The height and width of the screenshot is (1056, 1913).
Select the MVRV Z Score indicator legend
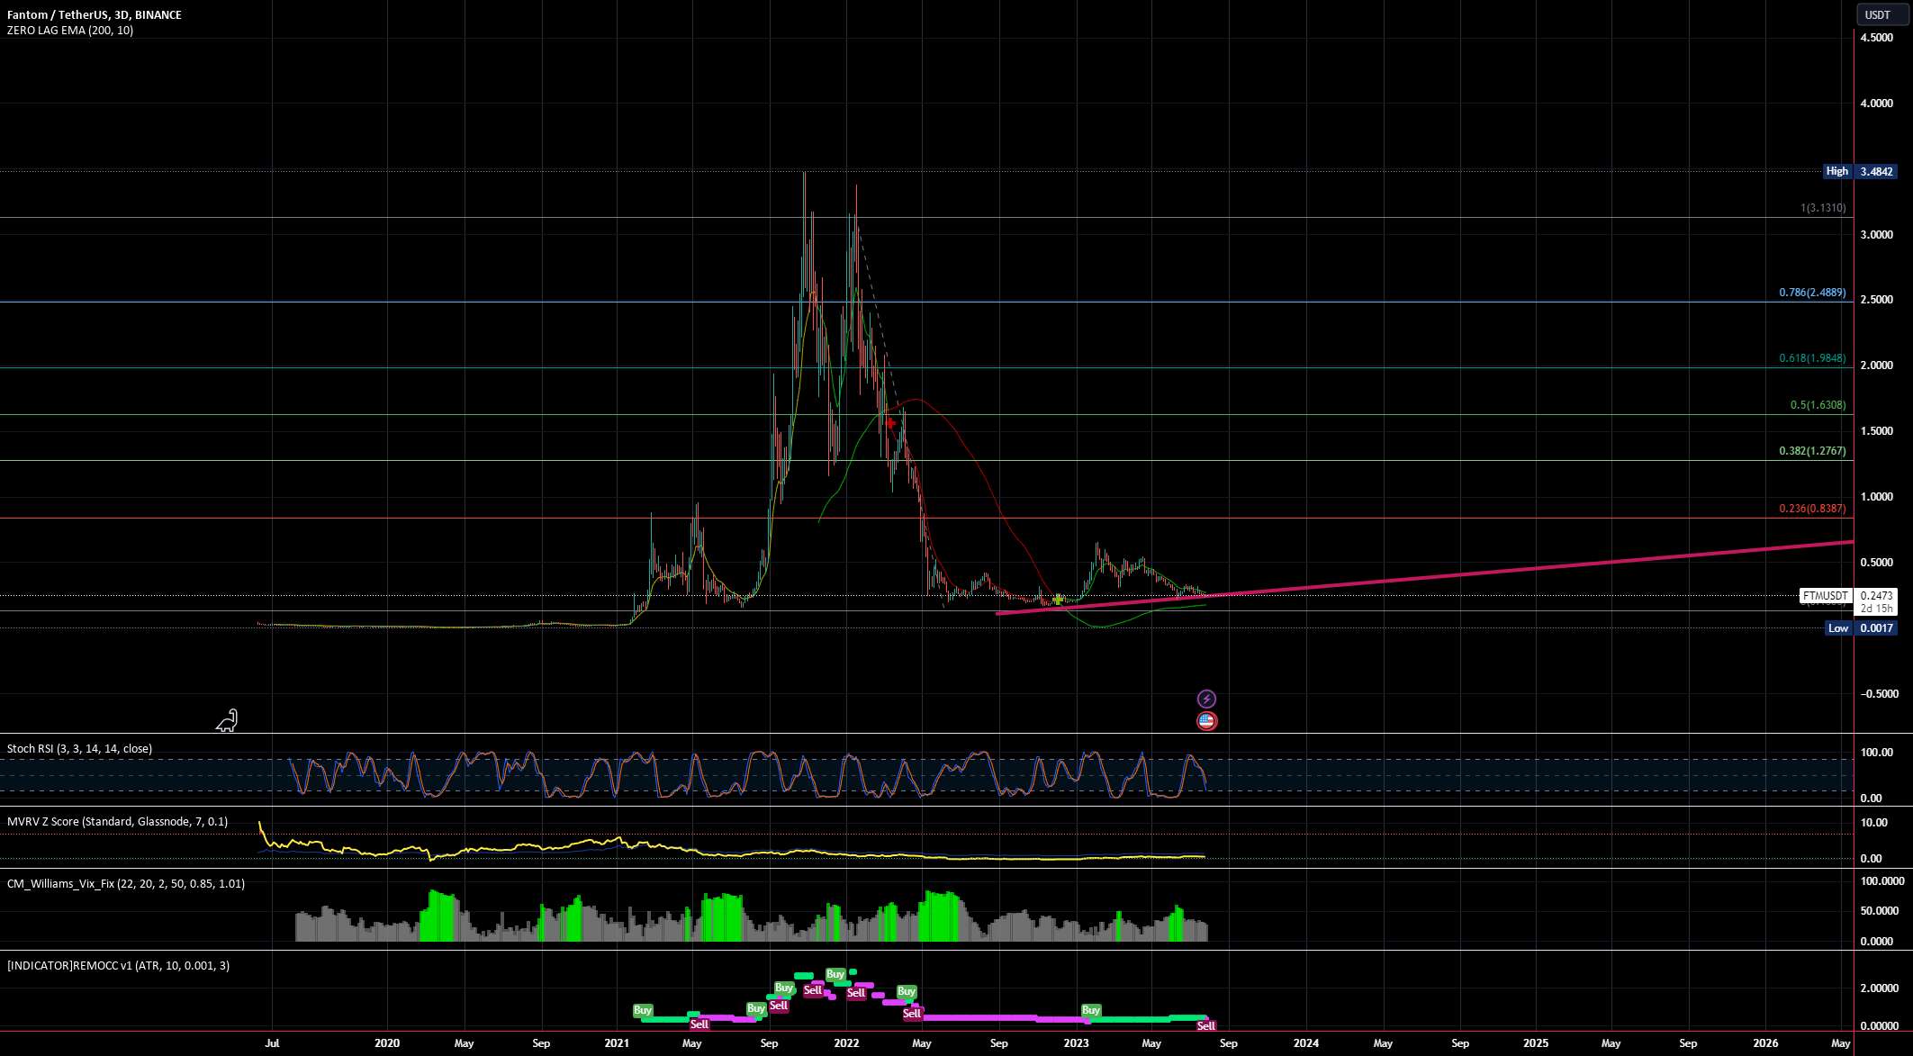point(118,821)
